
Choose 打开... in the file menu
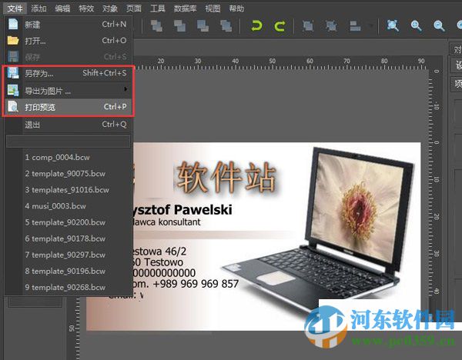[69, 41]
